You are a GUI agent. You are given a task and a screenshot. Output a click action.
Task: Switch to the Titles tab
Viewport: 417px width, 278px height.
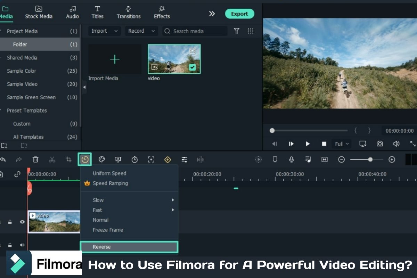click(97, 12)
